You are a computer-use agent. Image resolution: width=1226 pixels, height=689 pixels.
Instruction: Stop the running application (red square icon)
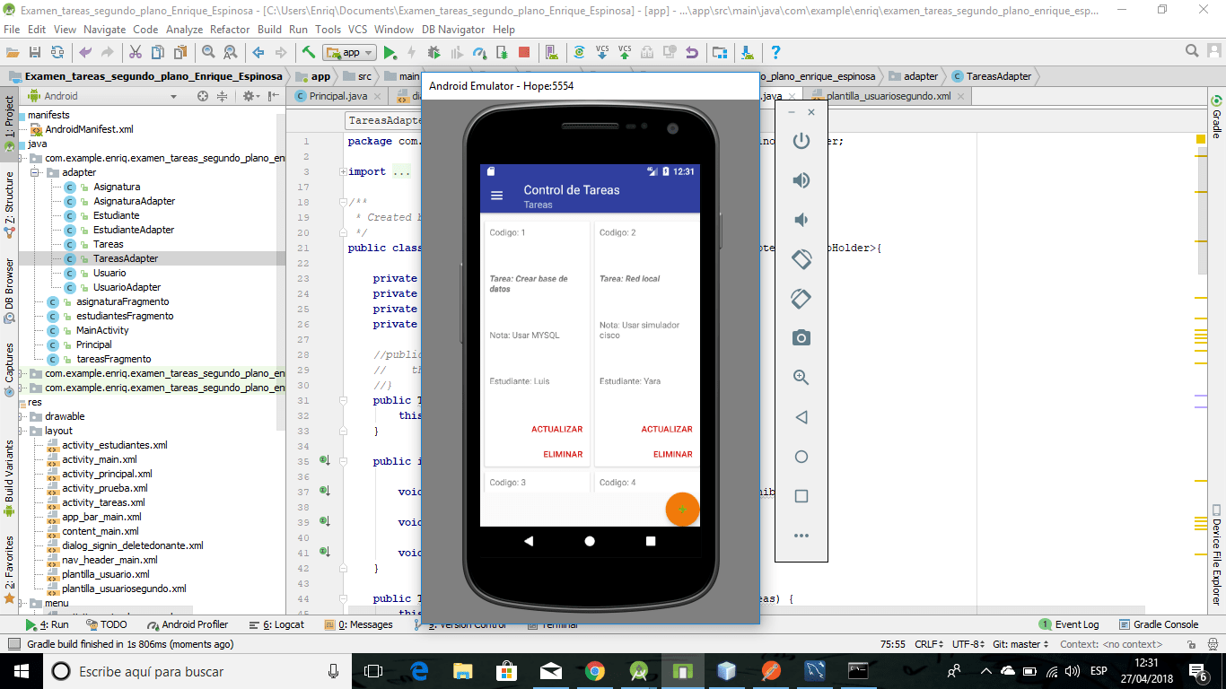pos(525,52)
